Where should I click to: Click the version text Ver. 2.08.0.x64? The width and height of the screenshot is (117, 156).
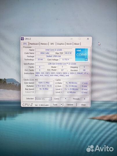pyautogui.click(x=42, y=105)
